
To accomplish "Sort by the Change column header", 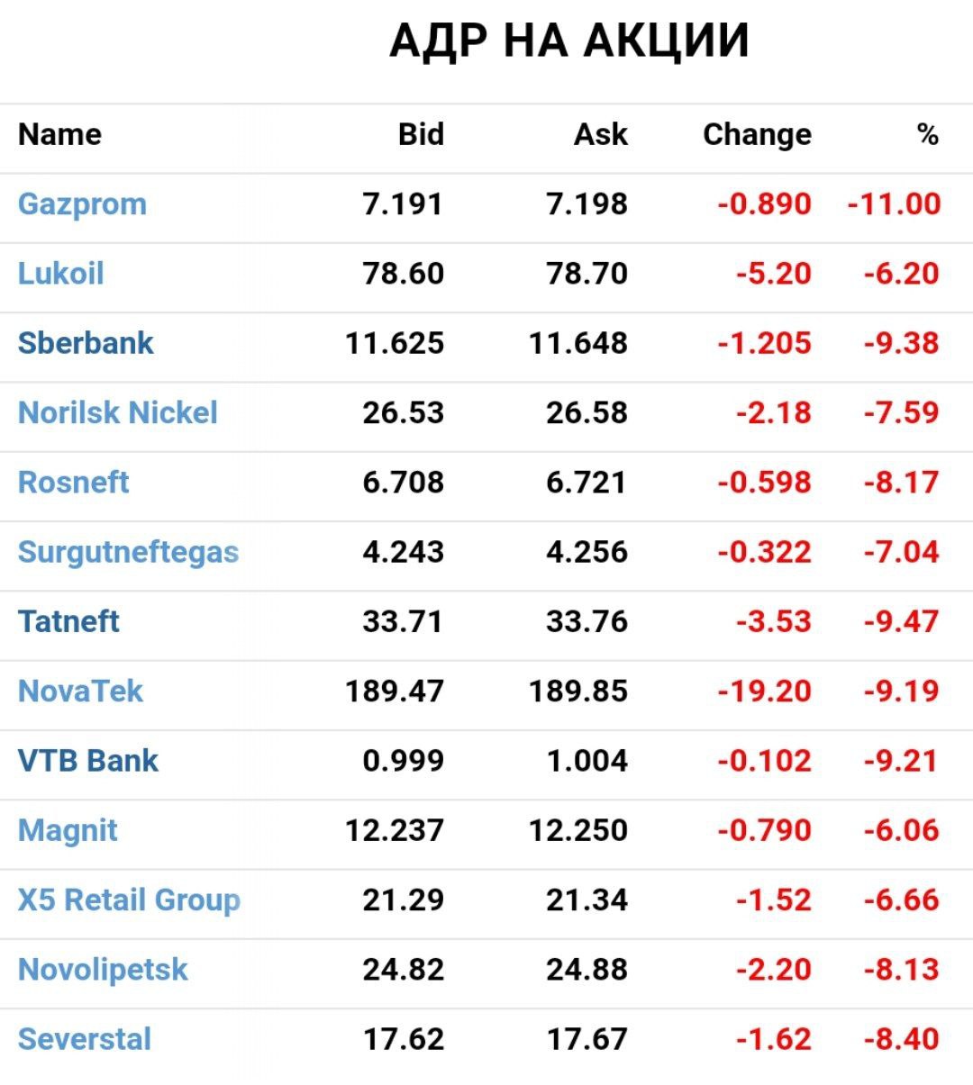I will pos(757,135).
